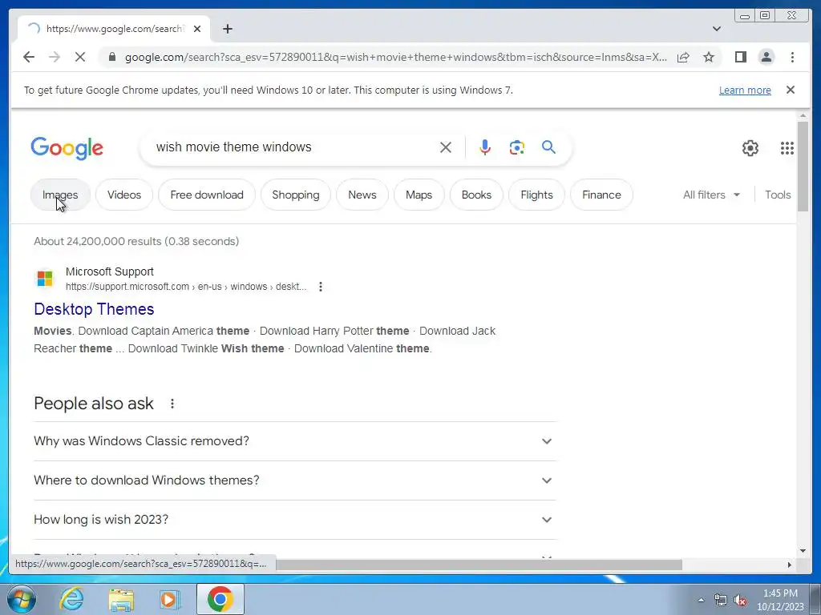Open site info padlock in the address bar
The height and width of the screenshot is (615, 821).
pyautogui.click(x=111, y=57)
